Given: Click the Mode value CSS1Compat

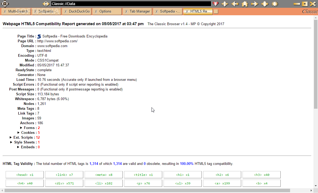Looking at the screenshot, I should pos(48,60).
